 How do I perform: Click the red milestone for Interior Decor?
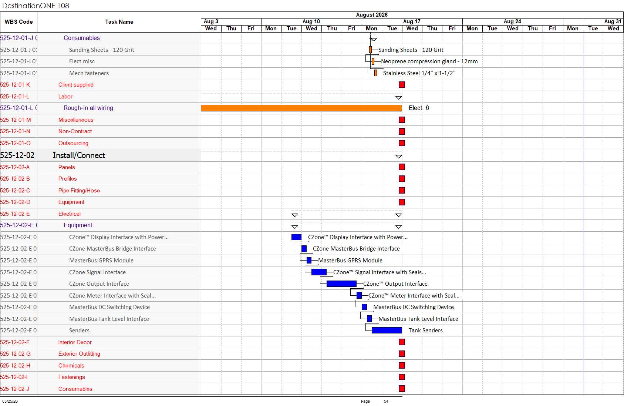pos(402,342)
